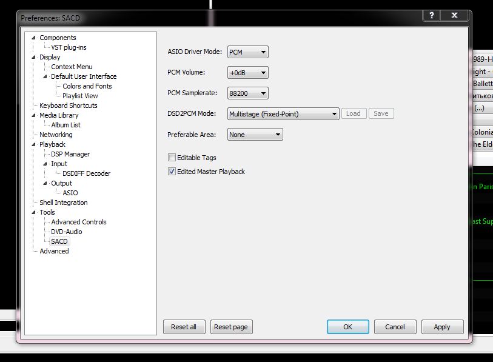Screen dimensions: 493x362
Task: Collapse the Display tree node
Action: 33,57
